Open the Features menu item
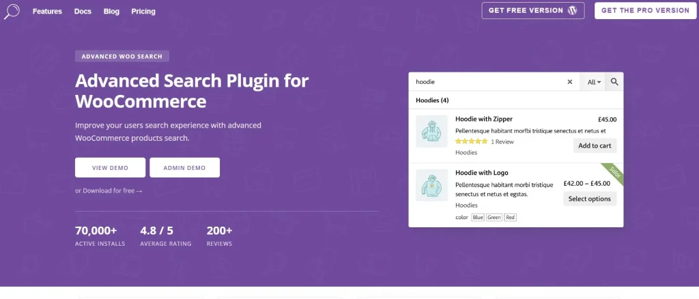Viewport: 699px width, 299px height. pos(47,12)
